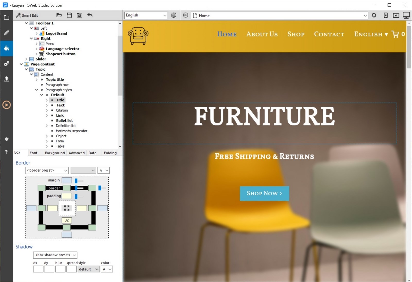Select the paint bucket Theme icon
Viewport: 412px width, 282px height.
click(6, 48)
